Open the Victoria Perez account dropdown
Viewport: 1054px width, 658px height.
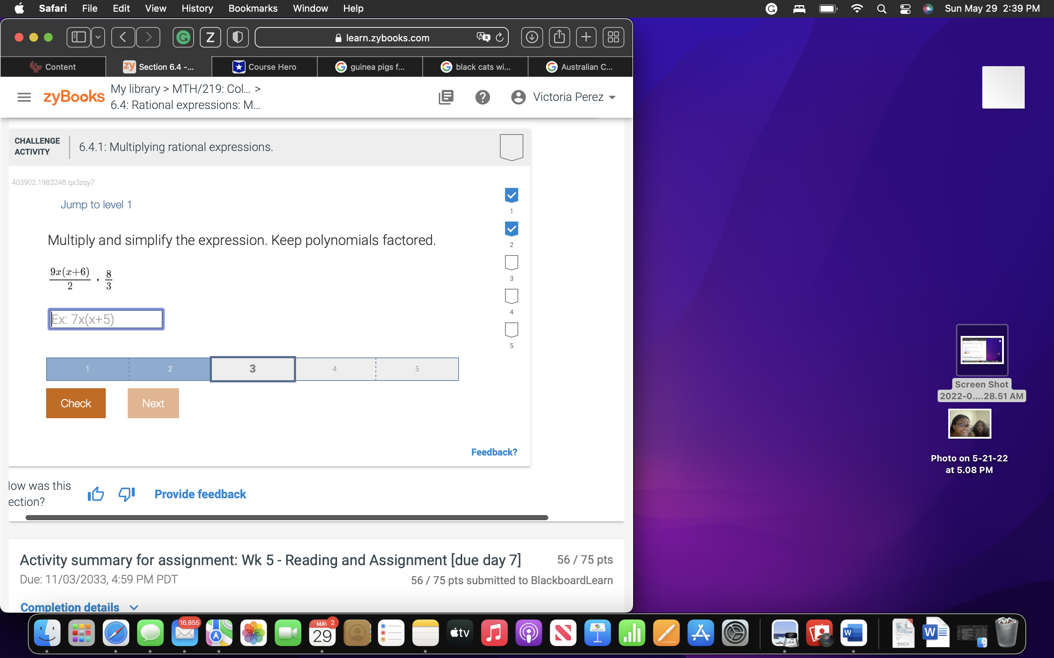(613, 97)
